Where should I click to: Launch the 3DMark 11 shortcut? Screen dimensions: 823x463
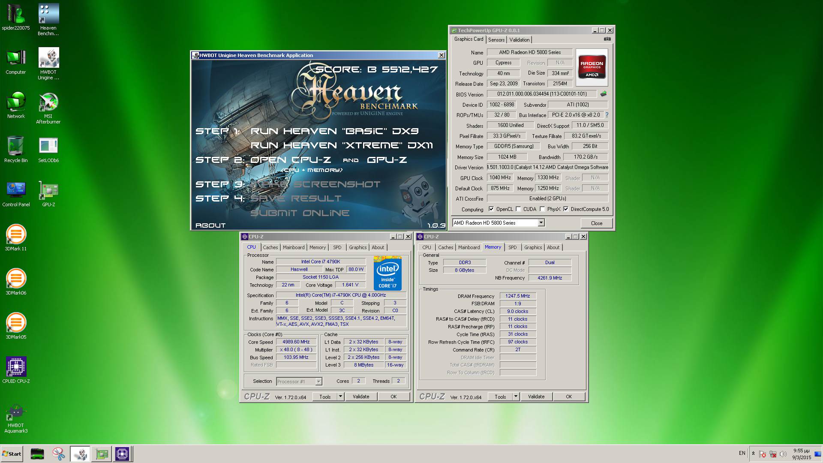coord(16,238)
